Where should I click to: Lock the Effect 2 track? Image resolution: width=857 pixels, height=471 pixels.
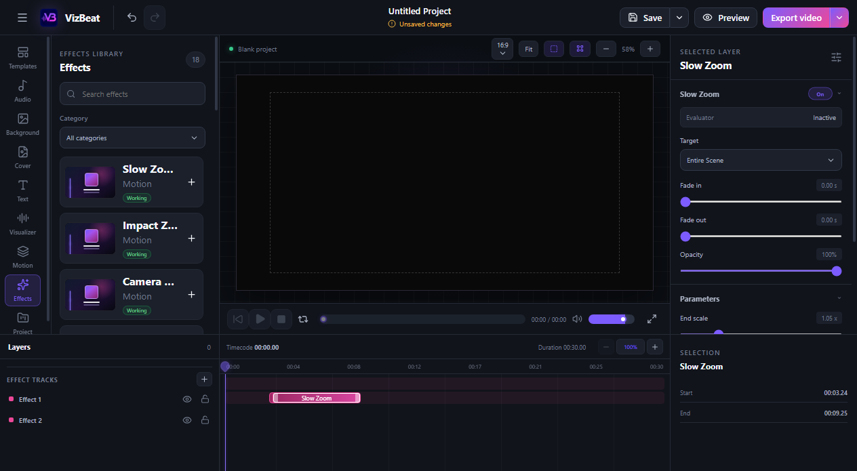(205, 421)
